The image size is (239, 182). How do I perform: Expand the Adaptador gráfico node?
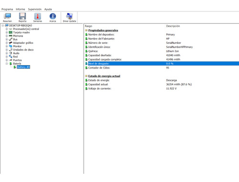point(7,43)
